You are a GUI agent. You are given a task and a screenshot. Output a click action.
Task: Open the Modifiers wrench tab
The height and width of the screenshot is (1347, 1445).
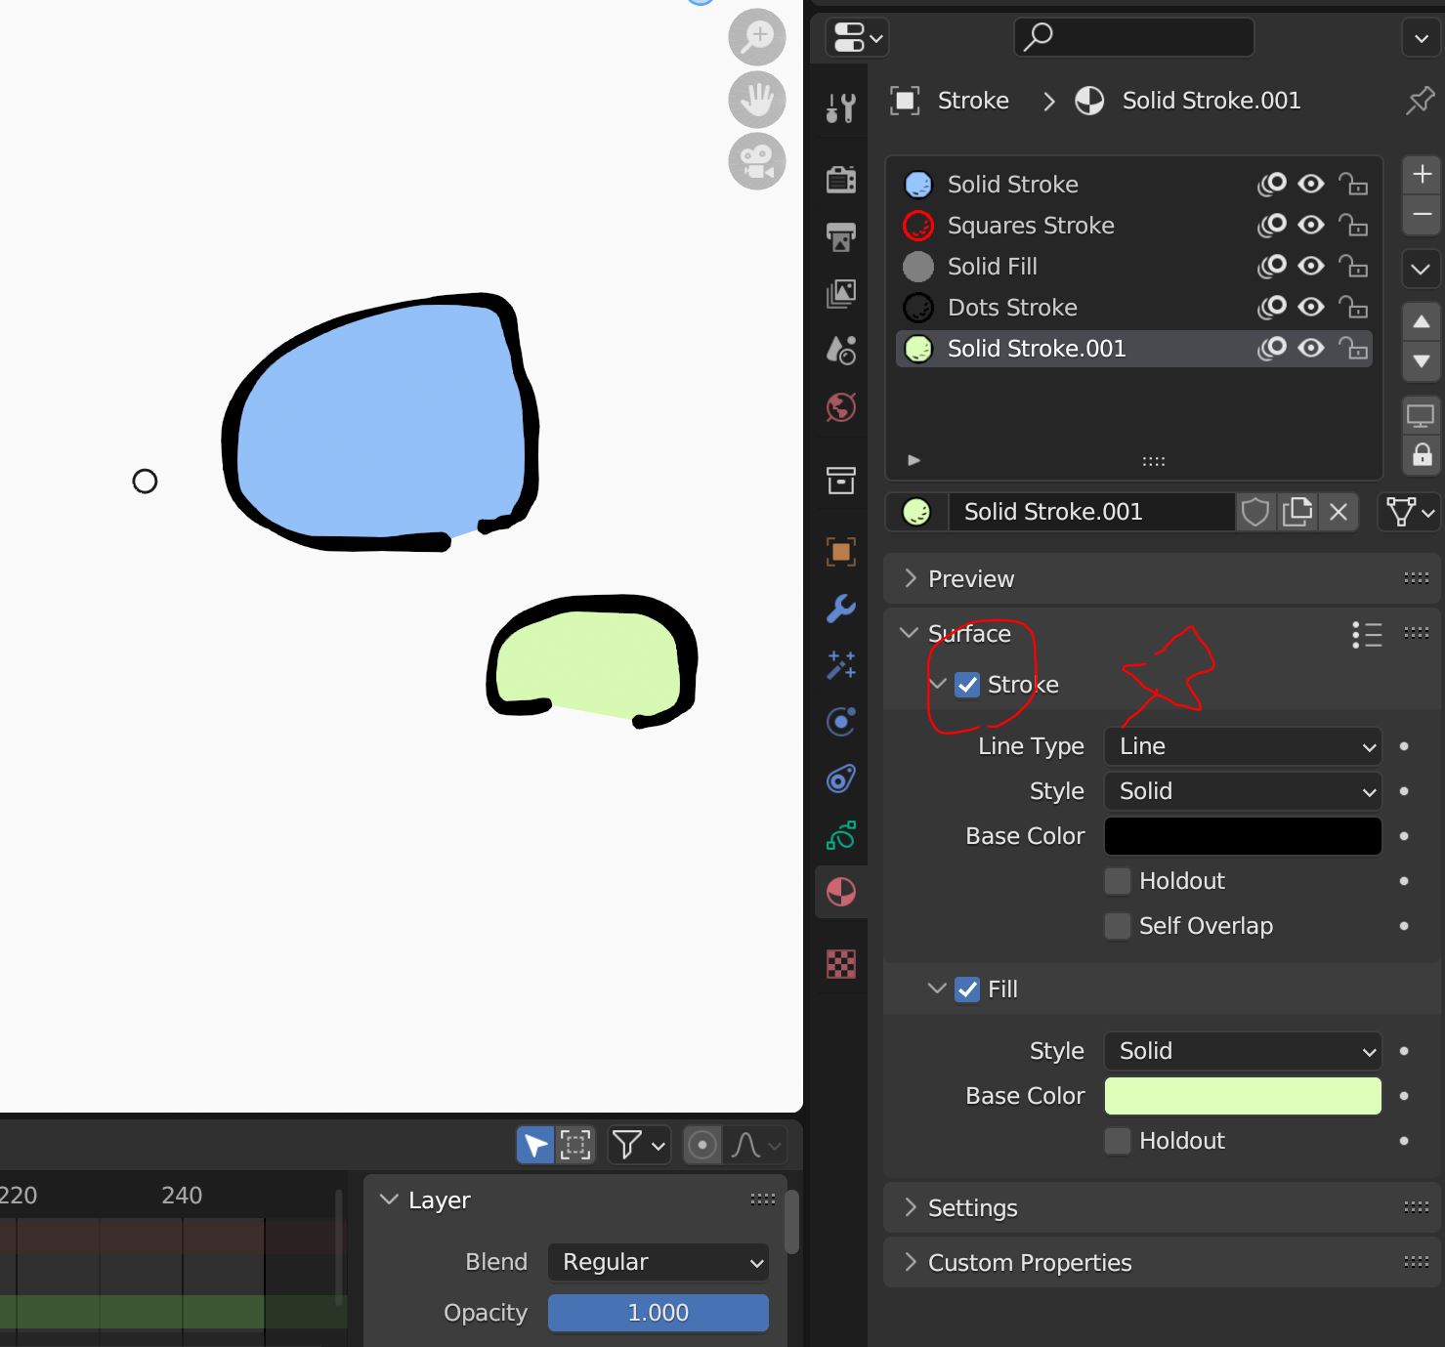(841, 609)
